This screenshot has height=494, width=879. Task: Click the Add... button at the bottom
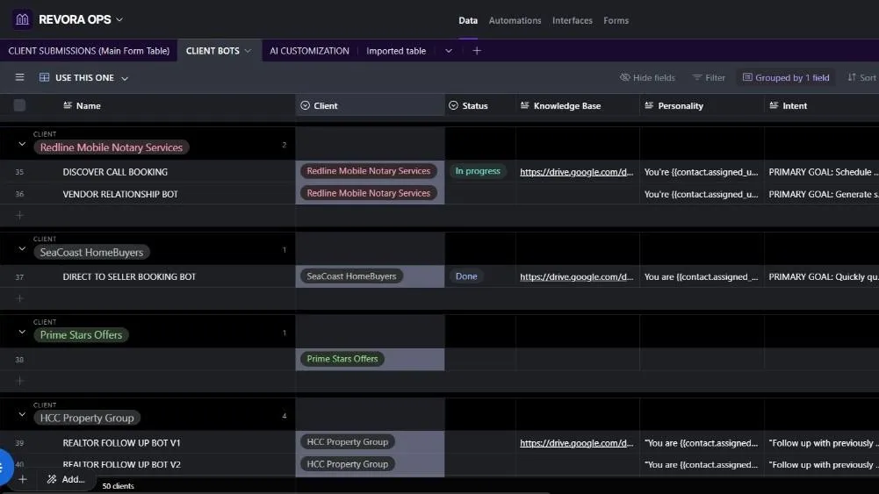tap(66, 479)
